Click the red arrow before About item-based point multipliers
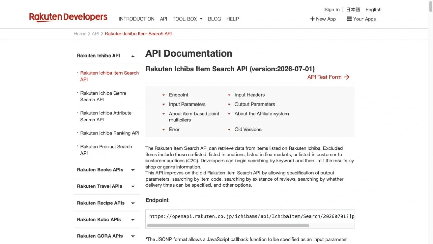This screenshot has height=244, width=433. click(x=164, y=114)
